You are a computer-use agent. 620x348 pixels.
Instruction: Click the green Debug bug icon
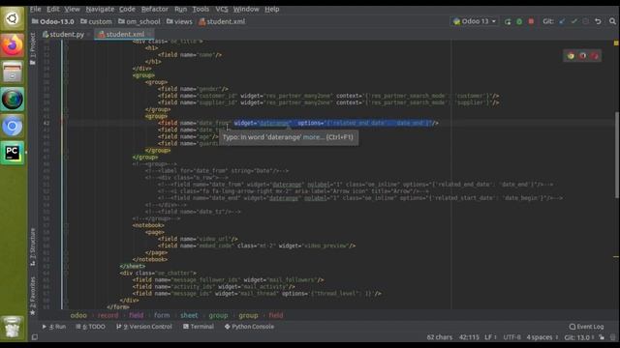click(519, 21)
